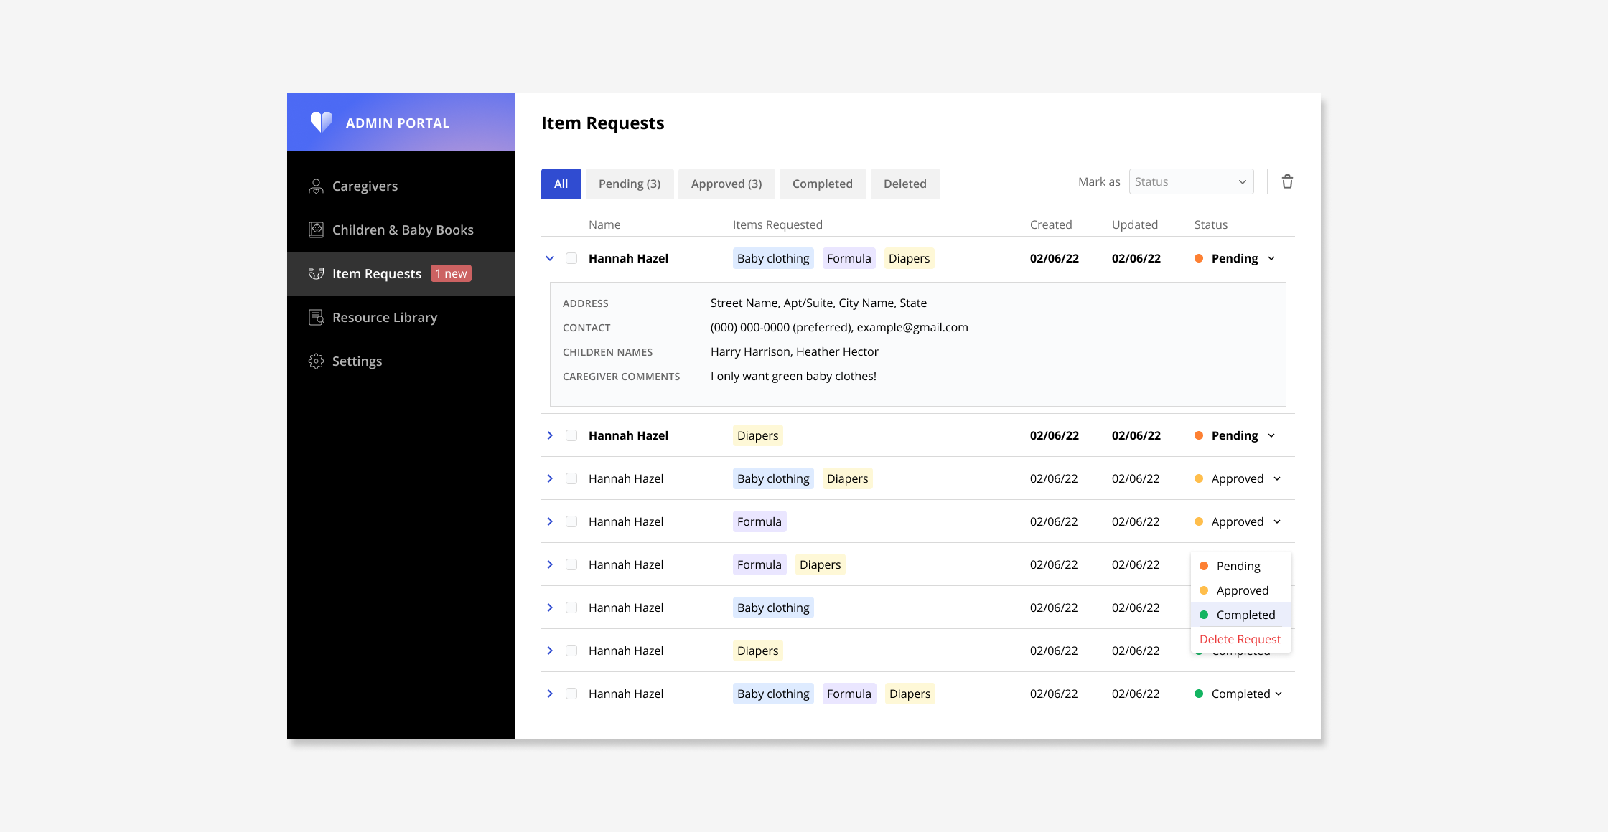The height and width of the screenshot is (832, 1608).
Task: Click the '1 new' notification badge
Action: click(451, 273)
